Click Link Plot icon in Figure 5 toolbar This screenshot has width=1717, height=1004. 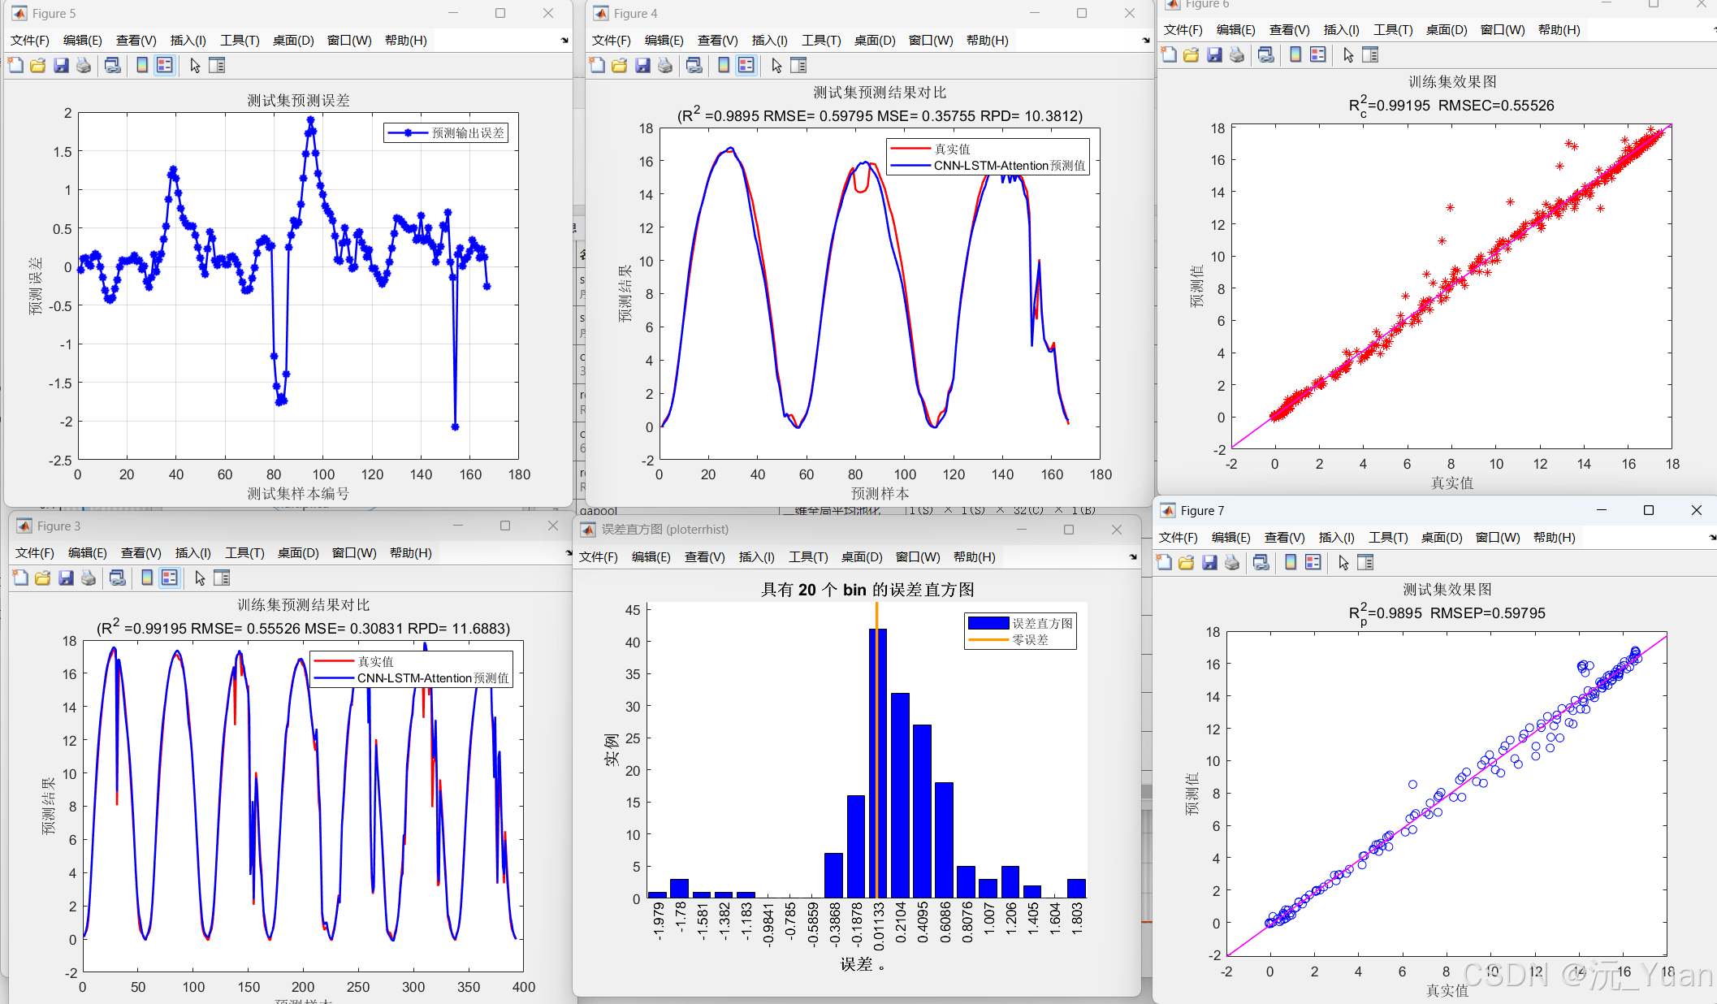coord(113,66)
